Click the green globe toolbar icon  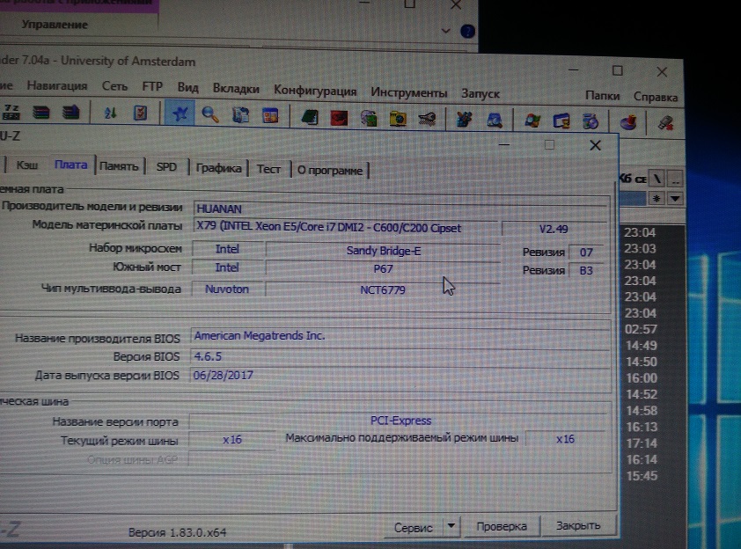pos(369,118)
